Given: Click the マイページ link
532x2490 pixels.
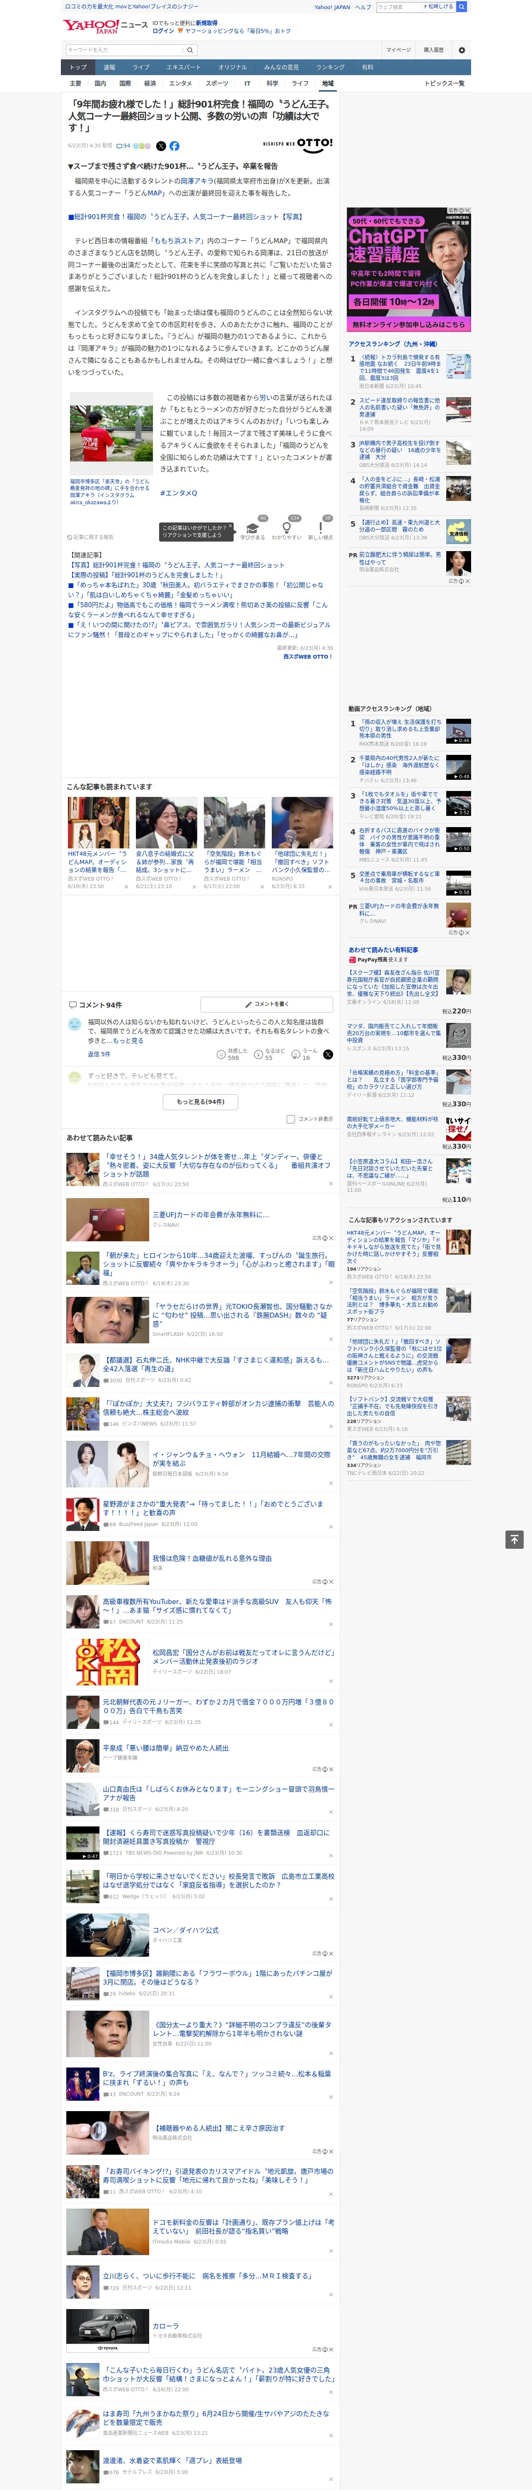Looking at the screenshot, I should (398, 49).
